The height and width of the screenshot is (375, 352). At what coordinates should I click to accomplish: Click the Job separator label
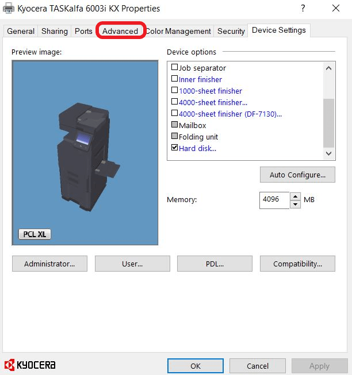tap(202, 68)
